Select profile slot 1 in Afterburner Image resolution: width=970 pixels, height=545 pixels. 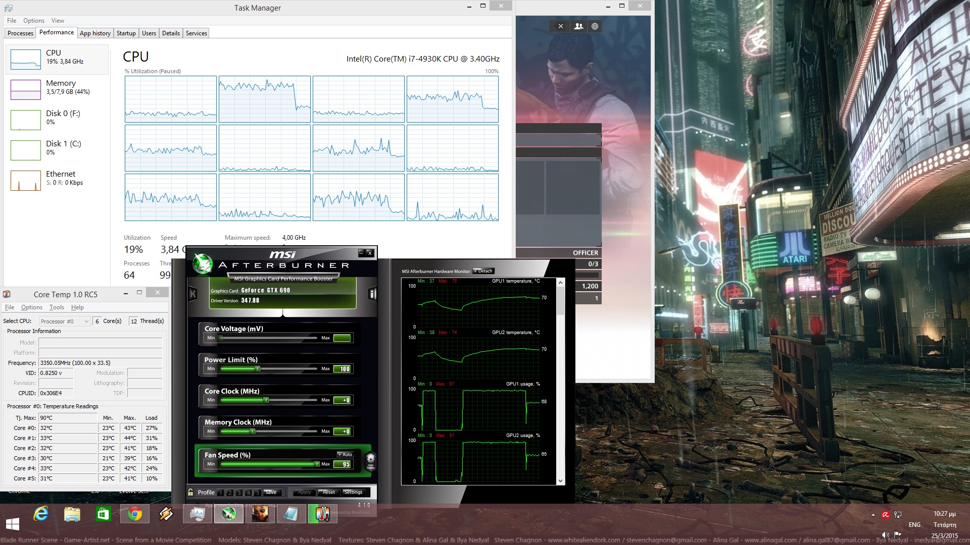[221, 493]
